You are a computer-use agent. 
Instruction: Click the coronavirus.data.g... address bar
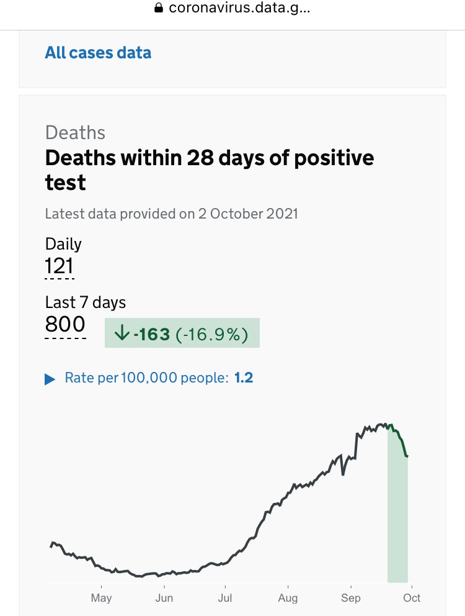232,8
